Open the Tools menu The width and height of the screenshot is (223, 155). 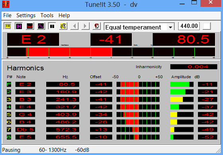click(x=47, y=16)
